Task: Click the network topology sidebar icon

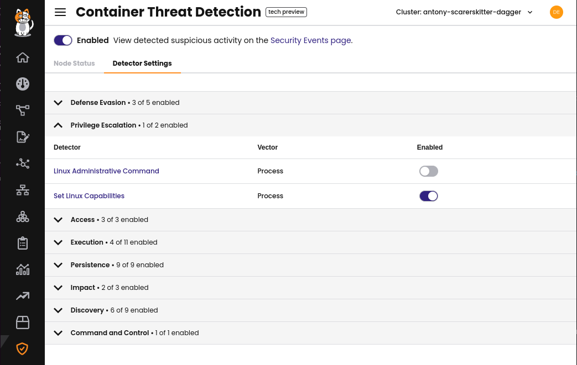Action: pyautogui.click(x=22, y=110)
